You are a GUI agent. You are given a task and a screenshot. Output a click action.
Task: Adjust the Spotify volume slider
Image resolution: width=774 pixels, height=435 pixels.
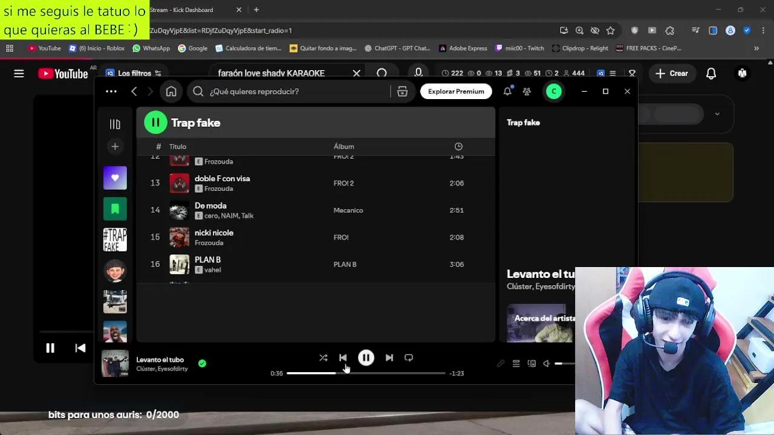tap(565, 364)
